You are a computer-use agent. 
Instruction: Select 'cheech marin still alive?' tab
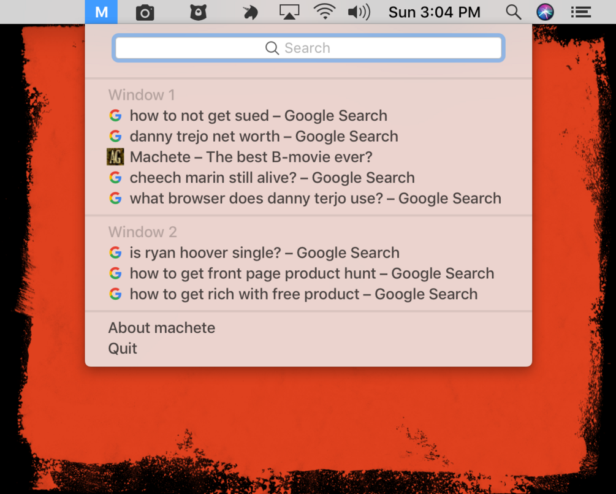[x=308, y=178]
